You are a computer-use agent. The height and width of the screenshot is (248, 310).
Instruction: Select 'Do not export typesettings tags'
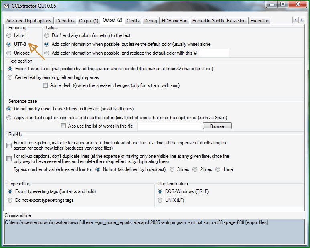coord(10,200)
